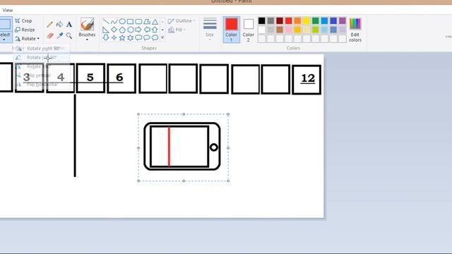
Task: Choose the Hexagon shape
Action: (x=130, y=30)
